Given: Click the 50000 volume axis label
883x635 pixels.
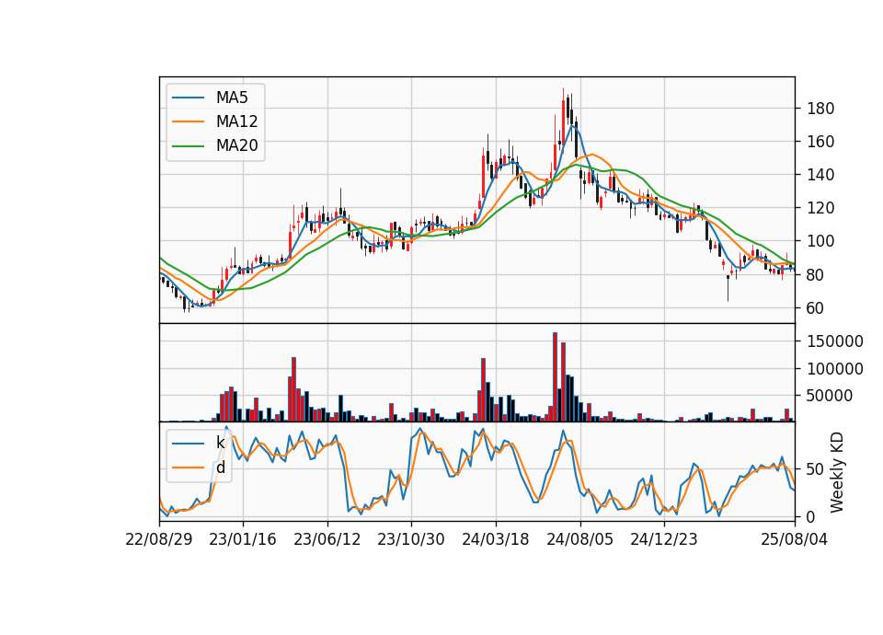Looking at the screenshot, I should [830, 396].
